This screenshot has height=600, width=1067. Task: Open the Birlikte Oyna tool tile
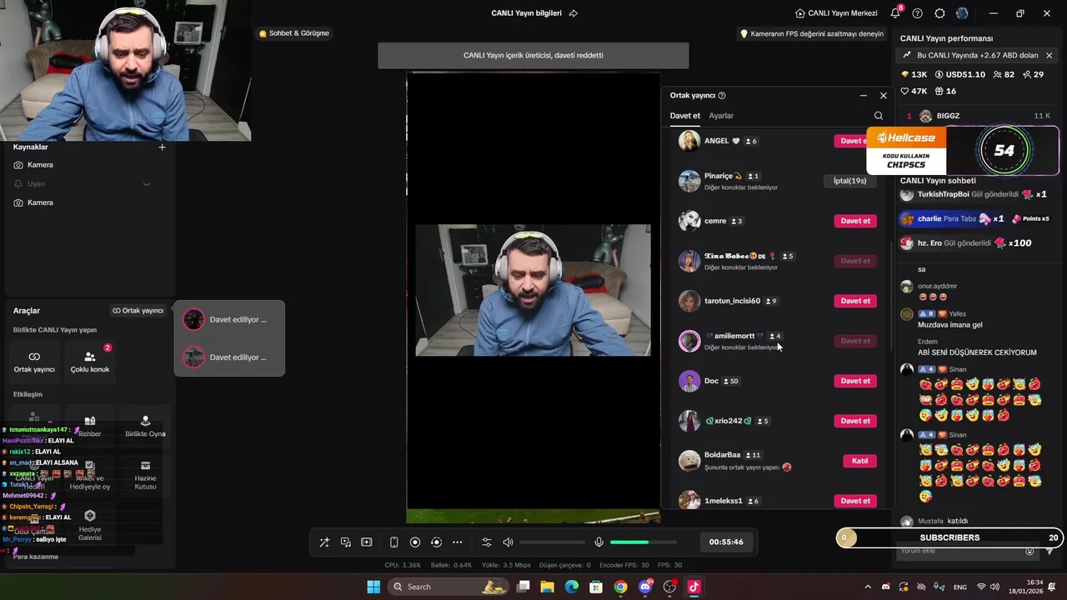145,427
